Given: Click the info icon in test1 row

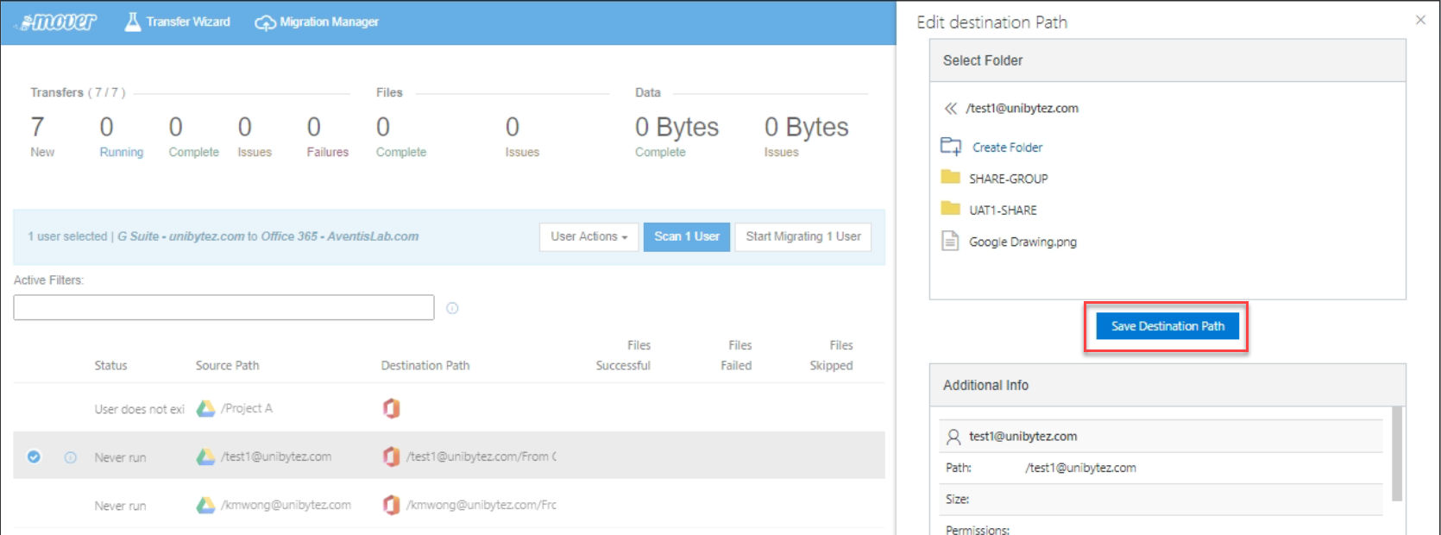Looking at the screenshot, I should pos(71,457).
